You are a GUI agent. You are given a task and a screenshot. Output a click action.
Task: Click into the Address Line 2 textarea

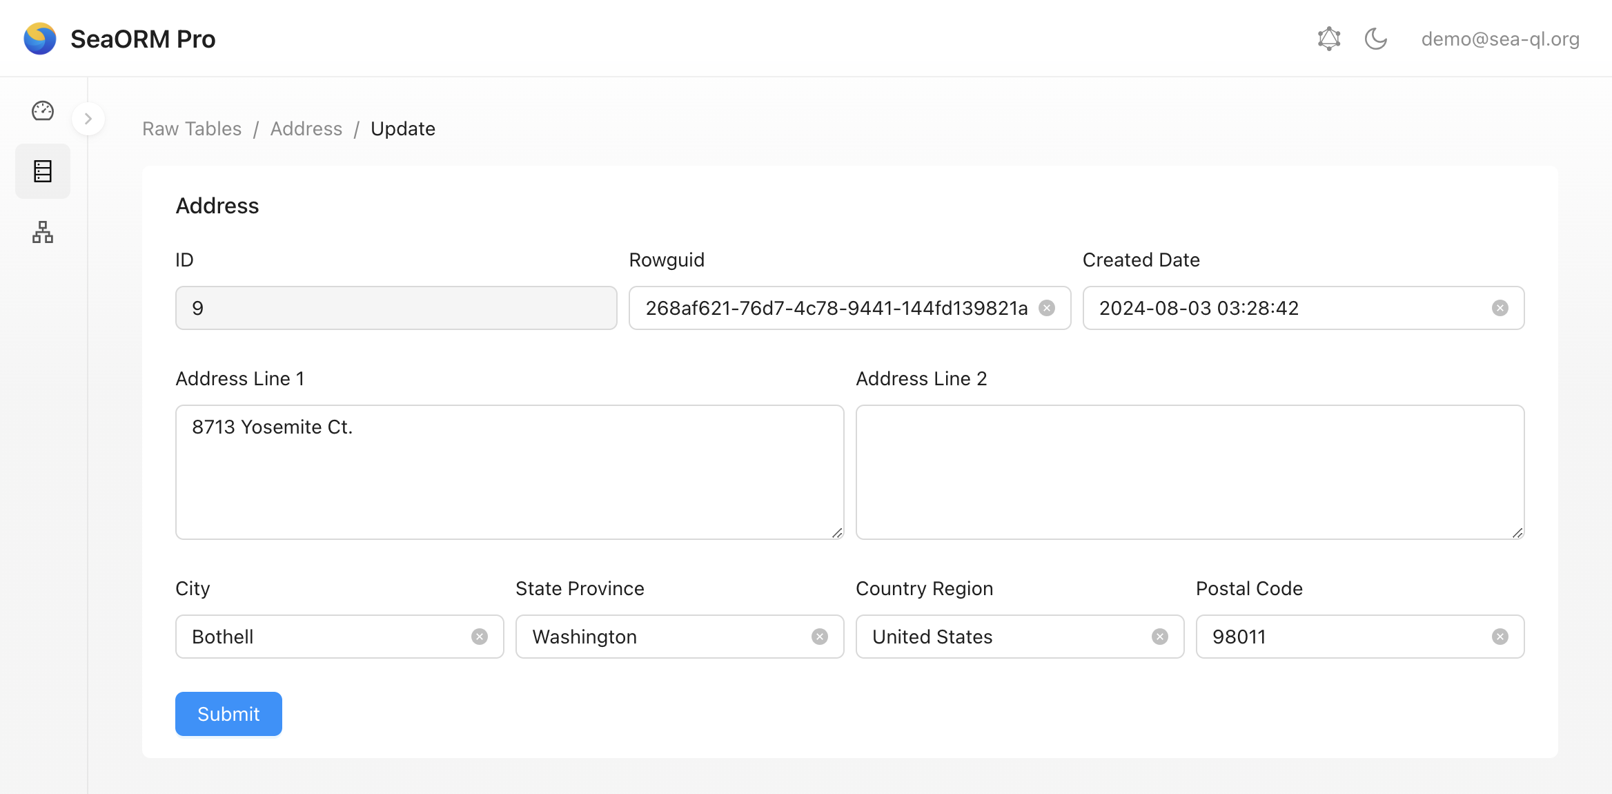pos(1190,472)
